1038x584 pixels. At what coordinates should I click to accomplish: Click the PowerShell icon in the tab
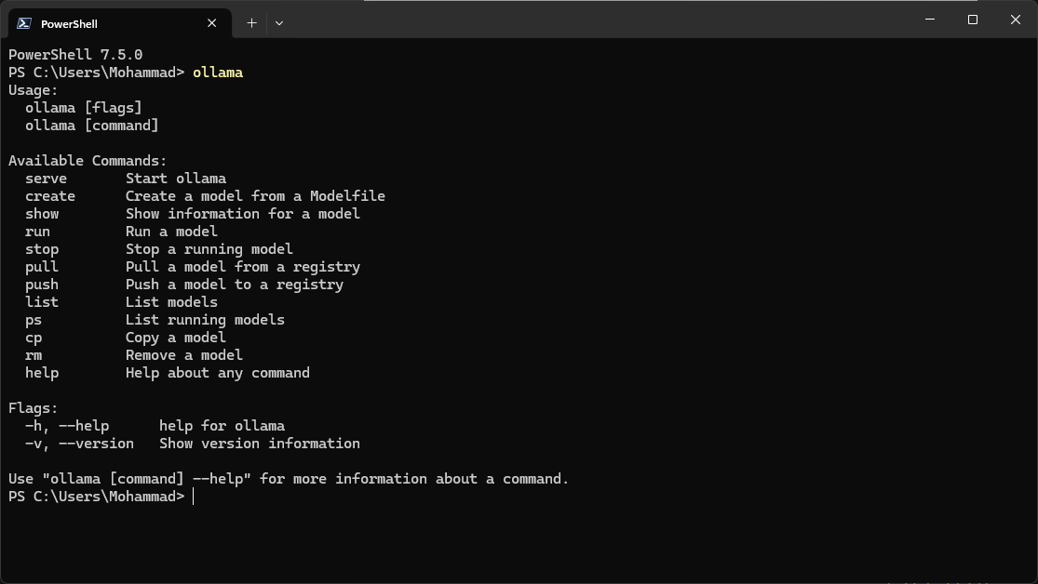coord(24,23)
